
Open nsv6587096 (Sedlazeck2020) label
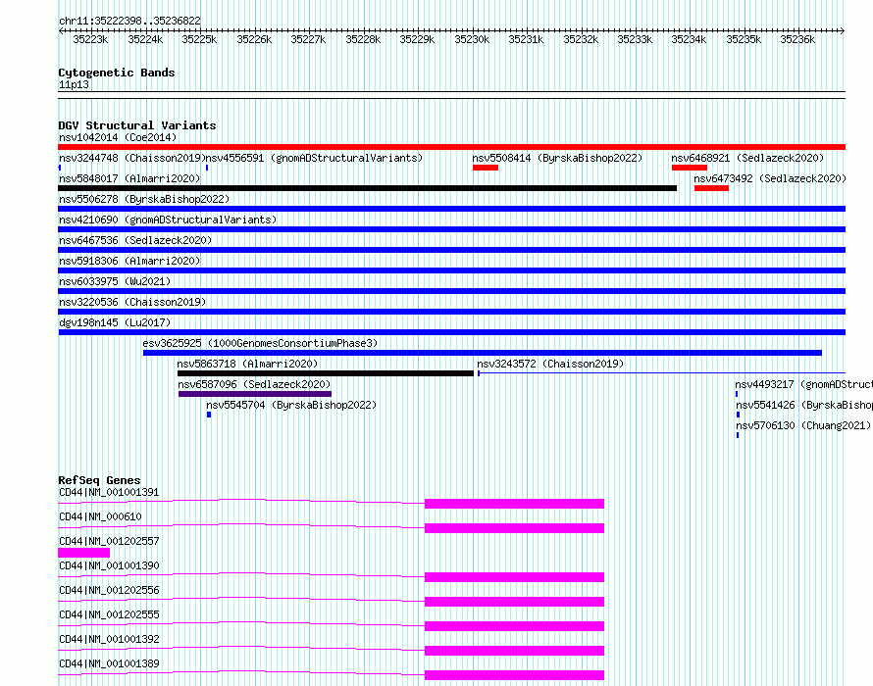coord(254,384)
